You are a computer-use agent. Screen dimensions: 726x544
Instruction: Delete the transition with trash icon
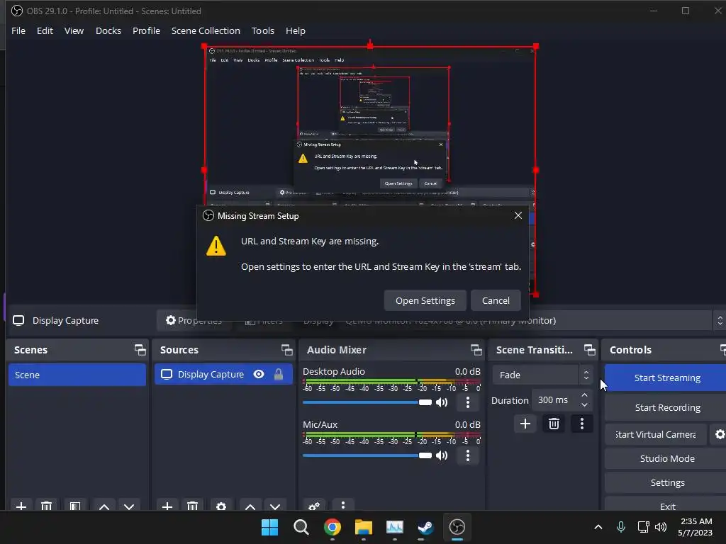pos(554,424)
